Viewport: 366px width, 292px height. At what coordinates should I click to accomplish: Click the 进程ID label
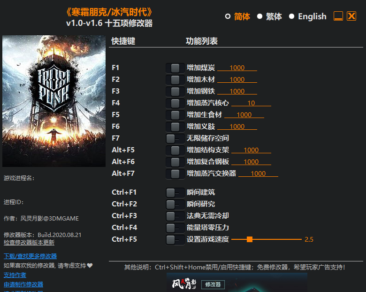[x=14, y=202]
